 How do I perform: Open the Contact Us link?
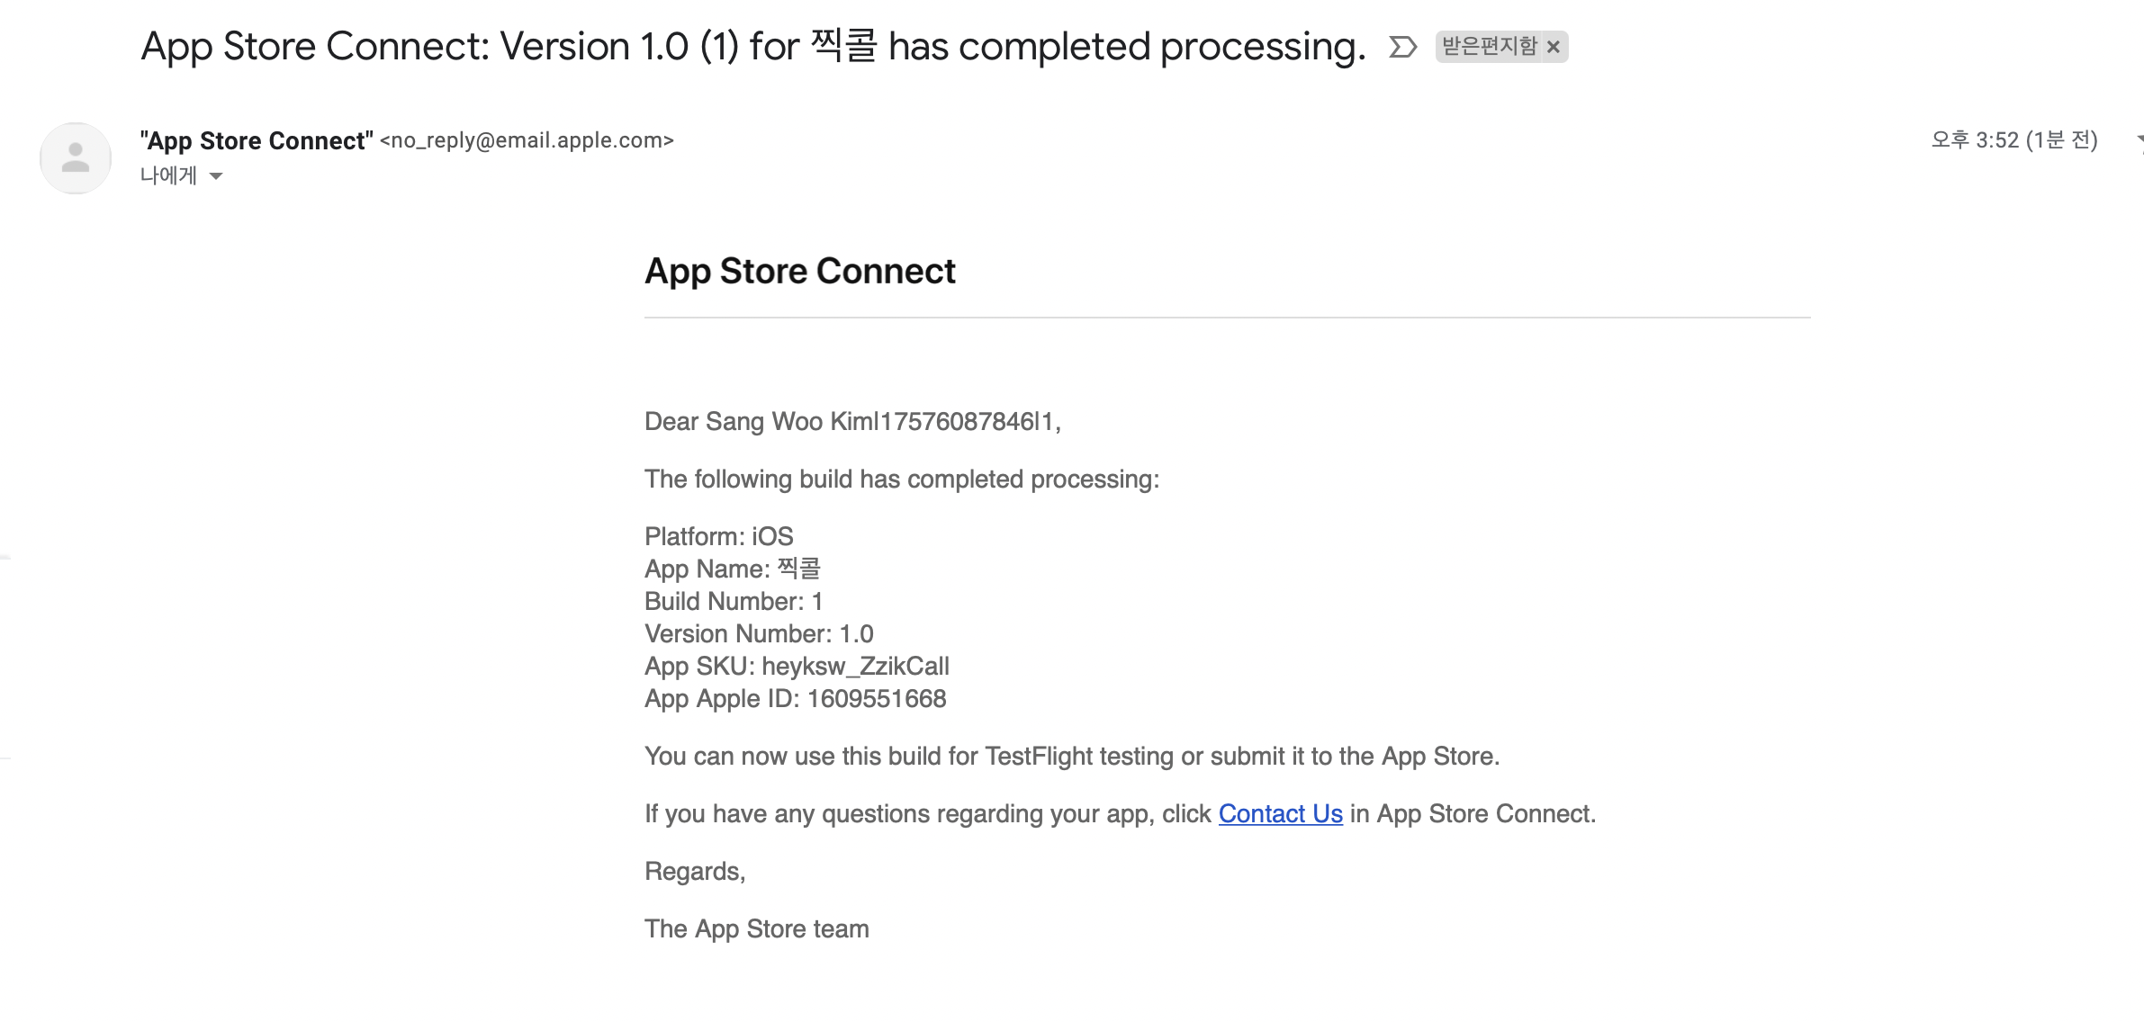pos(1281,813)
